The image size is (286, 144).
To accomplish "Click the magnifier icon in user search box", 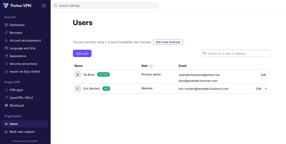I will (x=204, y=53).
